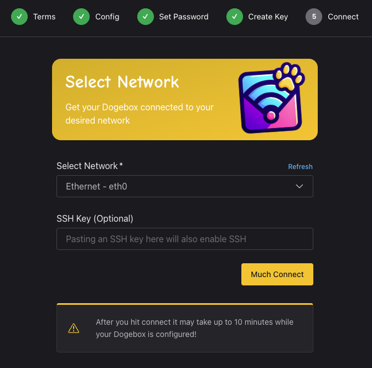Click the yellow warning triangle icon

point(74,328)
